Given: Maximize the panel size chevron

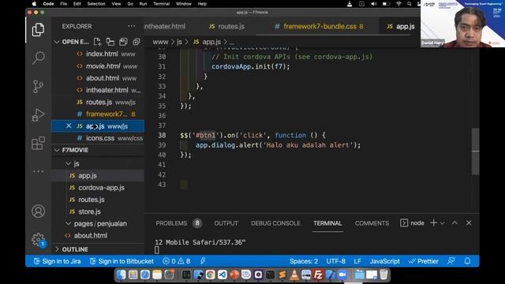Looking at the screenshot, I should pos(454,222).
